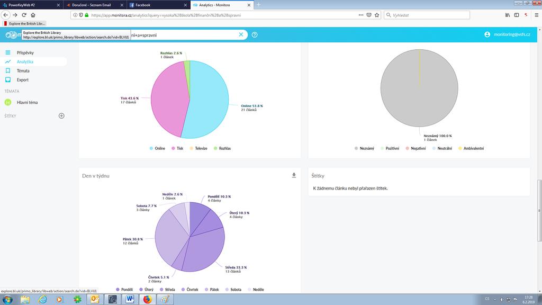542x305 pixels.
Task: Toggle Tisk legend in media chart
Action: click(177, 148)
